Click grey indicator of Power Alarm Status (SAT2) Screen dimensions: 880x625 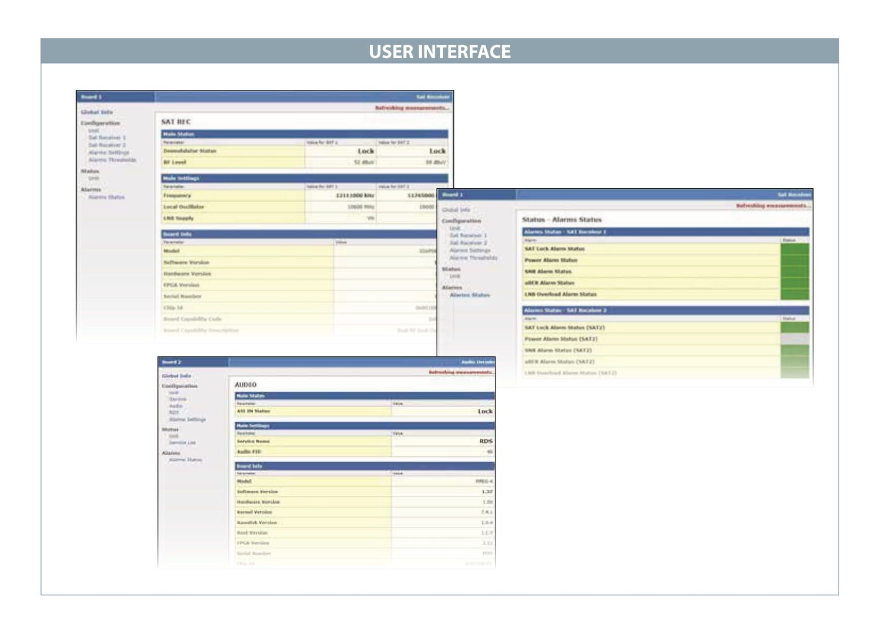[795, 339]
